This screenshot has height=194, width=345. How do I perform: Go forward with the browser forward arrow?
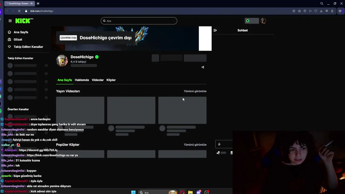(x=13, y=11)
